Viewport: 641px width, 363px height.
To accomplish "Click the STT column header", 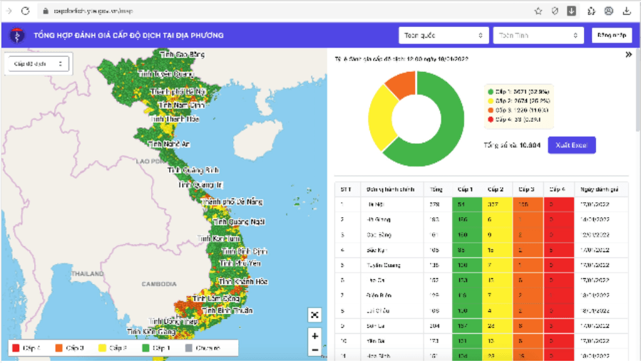I will click(x=346, y=189).
